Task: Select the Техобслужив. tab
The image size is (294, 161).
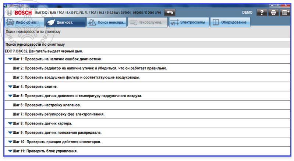Action: coord(148,22)
